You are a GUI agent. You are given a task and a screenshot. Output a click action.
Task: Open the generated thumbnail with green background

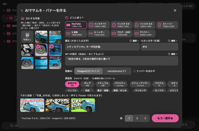[x=83, y=105]
